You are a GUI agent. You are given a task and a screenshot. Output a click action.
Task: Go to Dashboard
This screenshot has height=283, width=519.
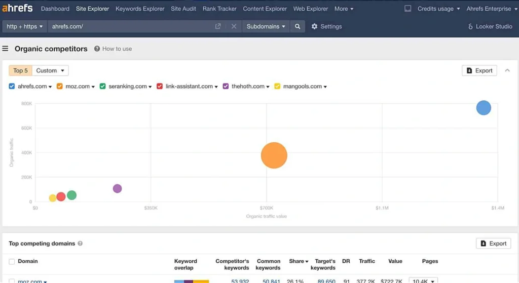click(55, 9)
